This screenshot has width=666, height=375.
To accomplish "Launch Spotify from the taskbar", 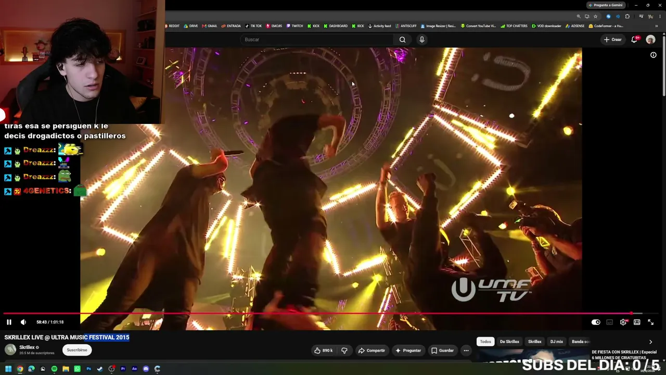I will (x=54, y=369).
